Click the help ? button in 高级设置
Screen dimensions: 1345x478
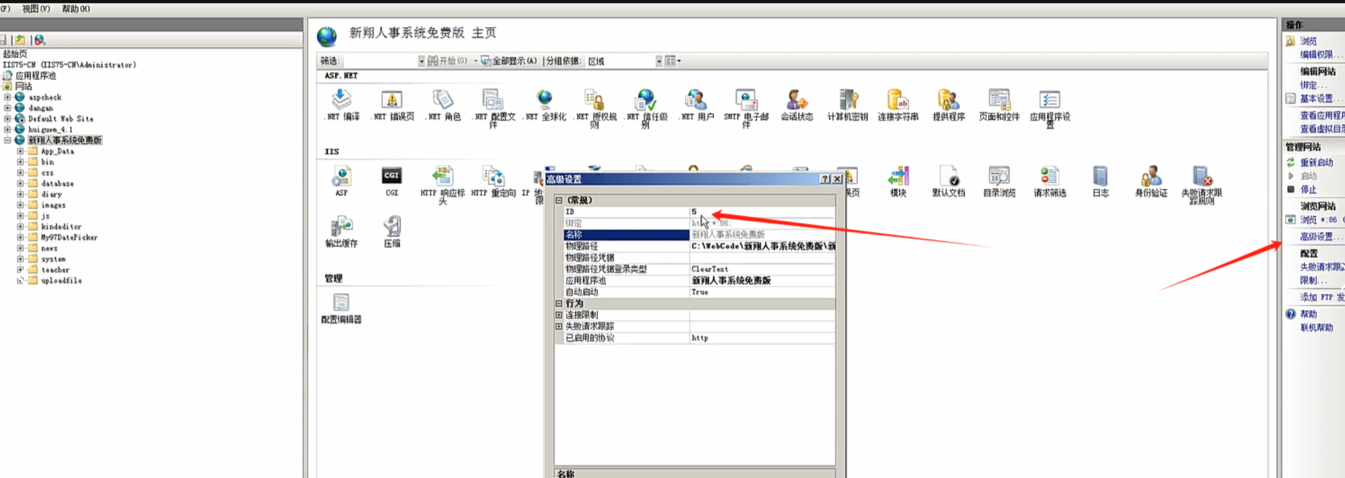pos(825,179)
